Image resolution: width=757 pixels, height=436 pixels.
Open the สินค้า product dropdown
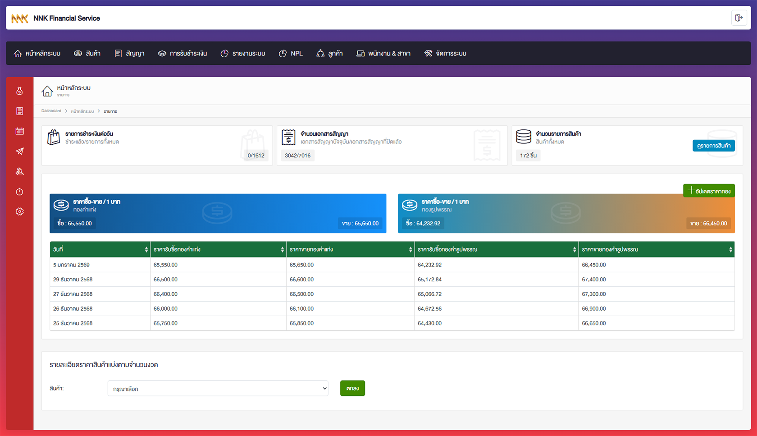pyautogui.click(x=218, y=389)
